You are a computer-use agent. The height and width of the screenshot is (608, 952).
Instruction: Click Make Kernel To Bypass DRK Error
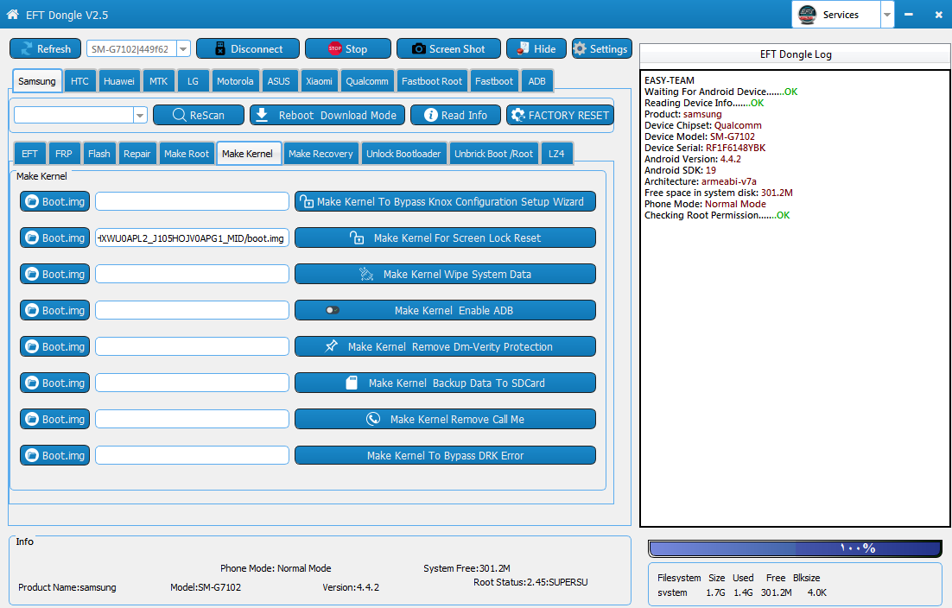(x=445, y=455)
